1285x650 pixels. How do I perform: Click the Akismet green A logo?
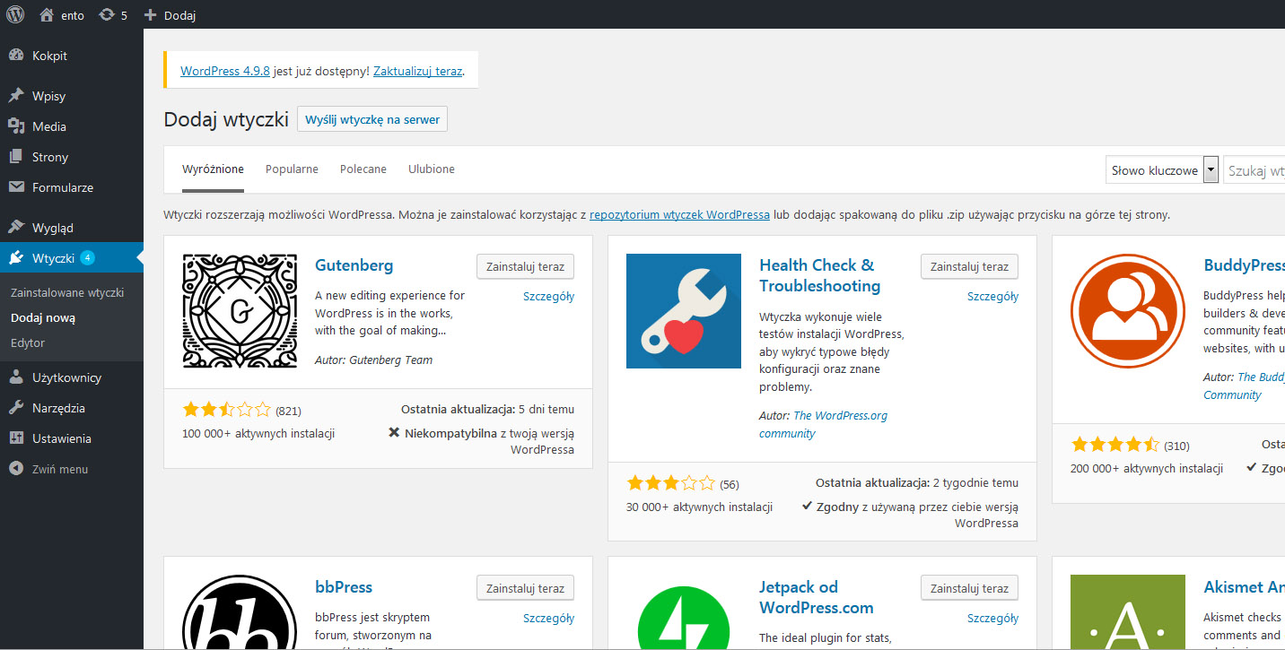click(1128, 612)
